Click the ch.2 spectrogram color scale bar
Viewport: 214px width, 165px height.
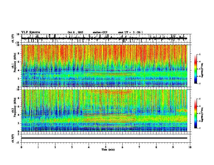pos(196,114)
